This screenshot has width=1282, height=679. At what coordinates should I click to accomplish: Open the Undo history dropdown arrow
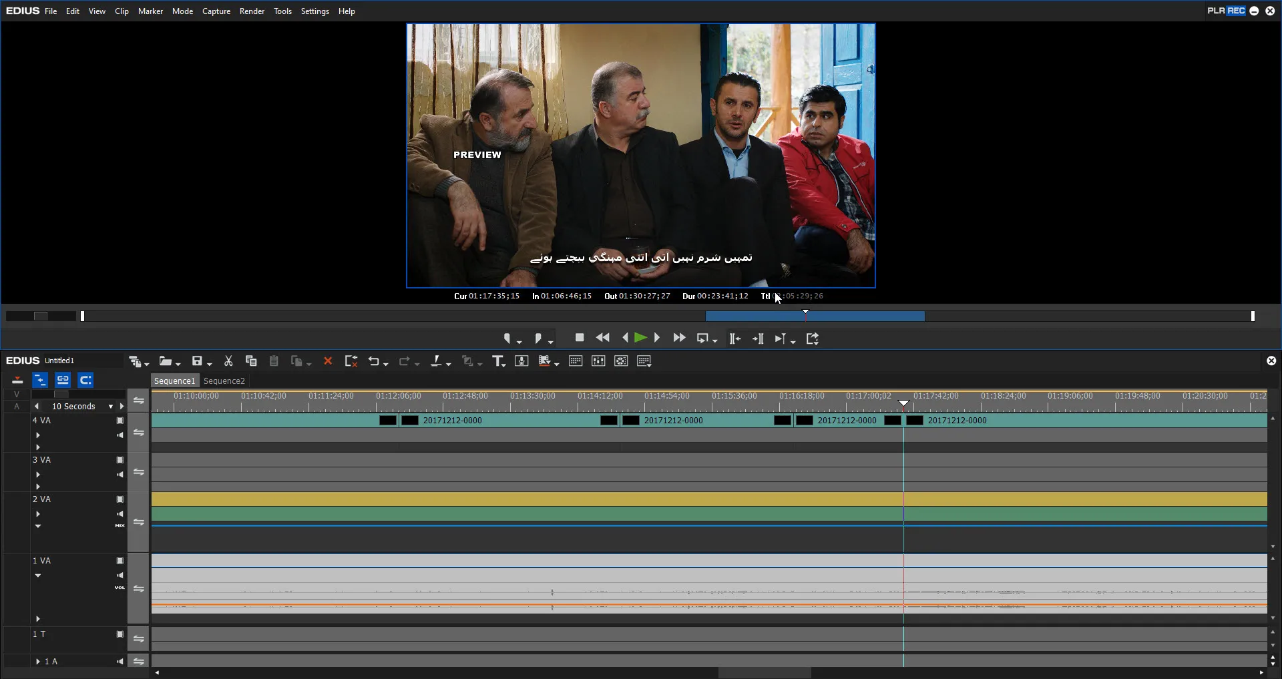click(386, 364)
